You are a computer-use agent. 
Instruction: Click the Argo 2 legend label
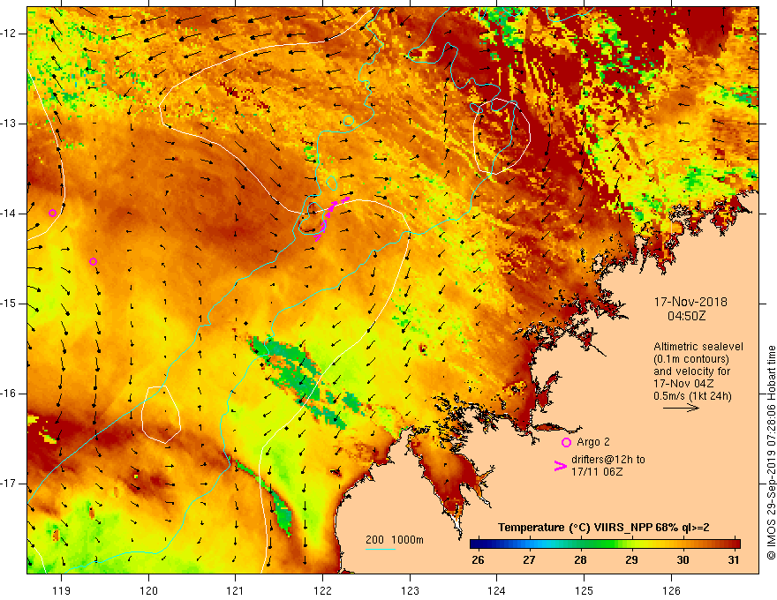tap(592, 441)
